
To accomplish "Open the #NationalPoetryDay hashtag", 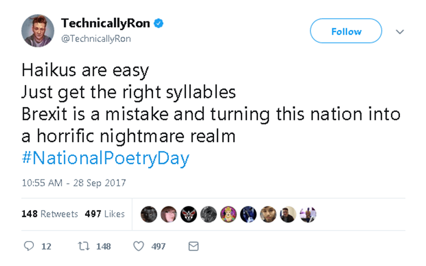I will 105,158.
